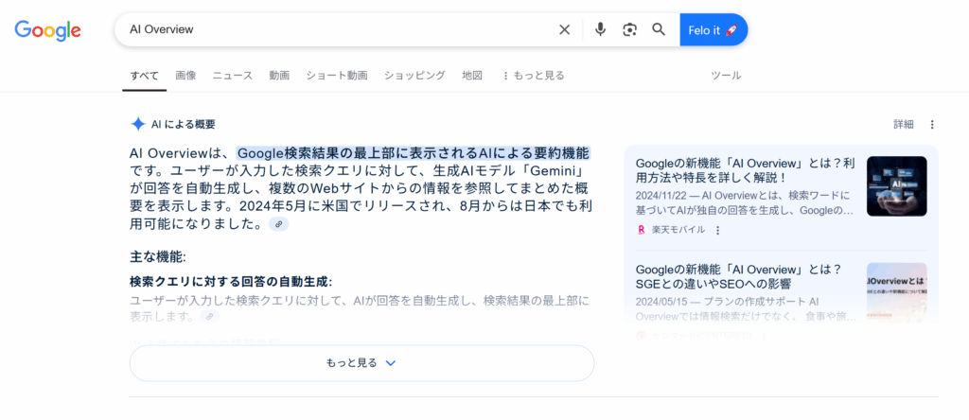This screenshot has height=420, width=969.
Task: Open the 地図 tab
Action: [472, 76]
